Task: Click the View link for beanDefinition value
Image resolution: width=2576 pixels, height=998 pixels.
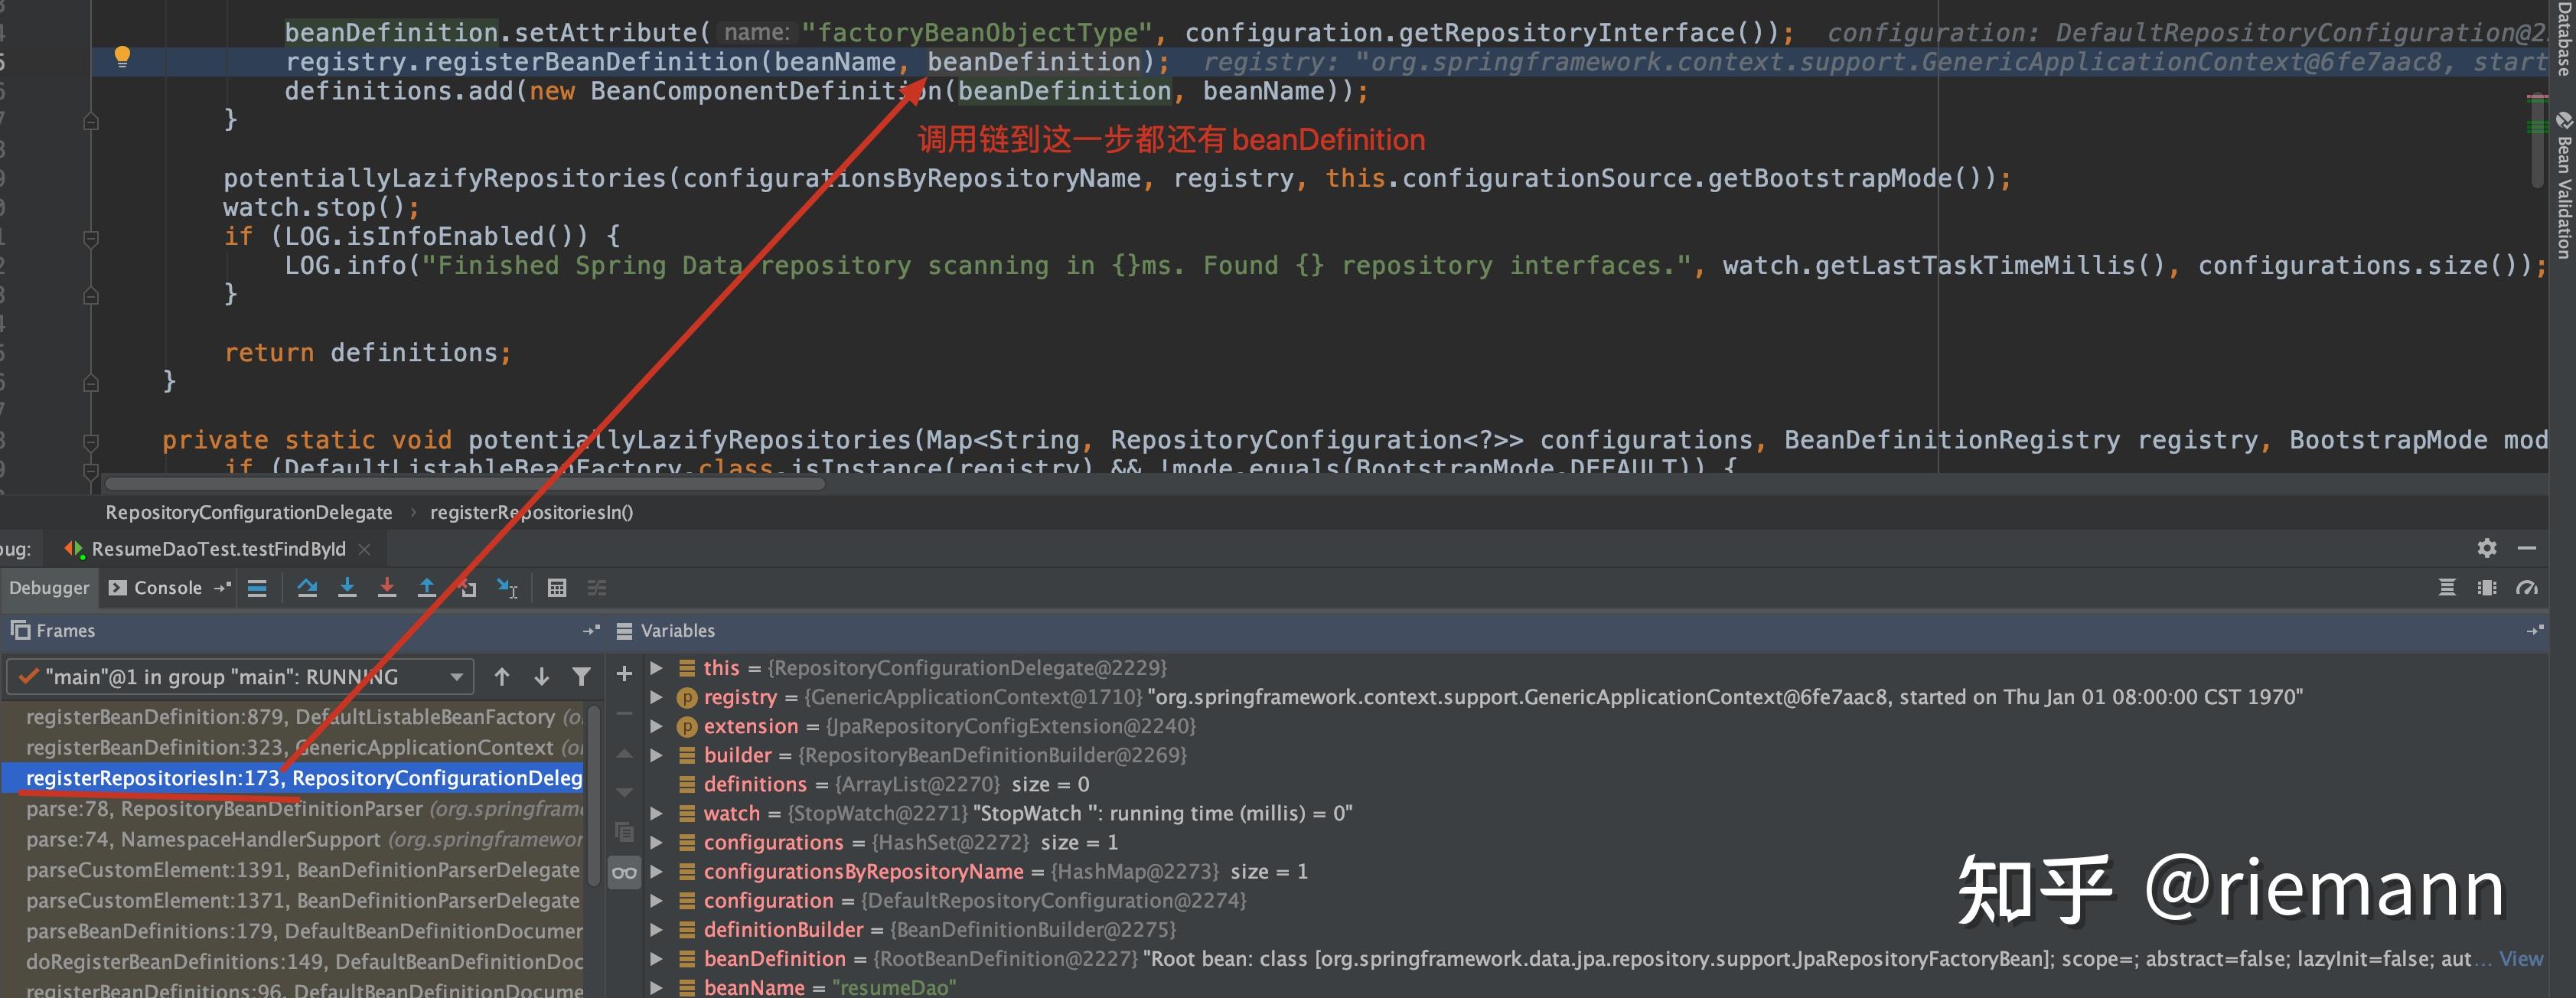Action: pyautogui.click(x=2520, y=958)
